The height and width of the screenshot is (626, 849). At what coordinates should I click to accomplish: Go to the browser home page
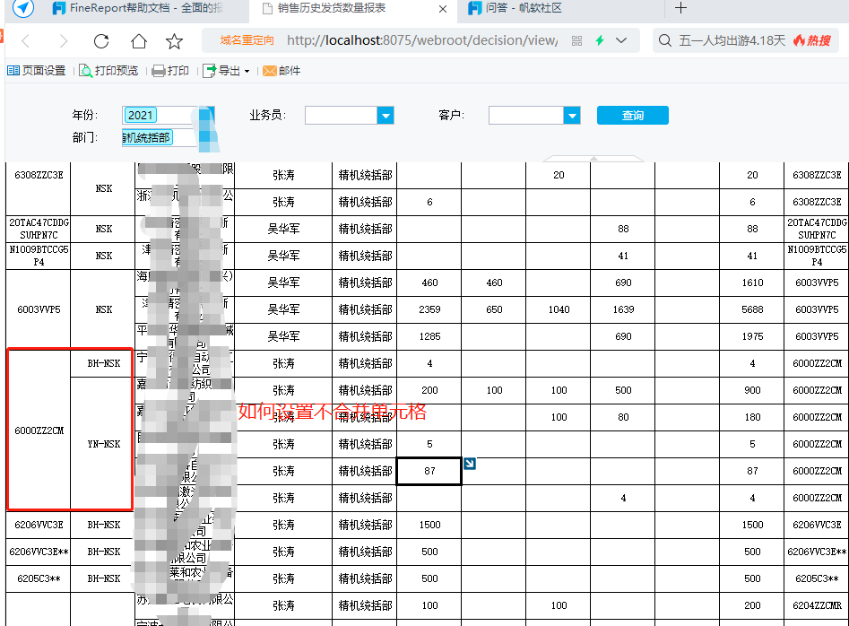[x=138, y=41]
